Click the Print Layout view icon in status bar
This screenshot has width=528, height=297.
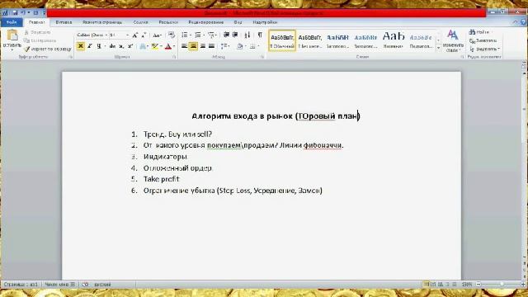(427, 285)
